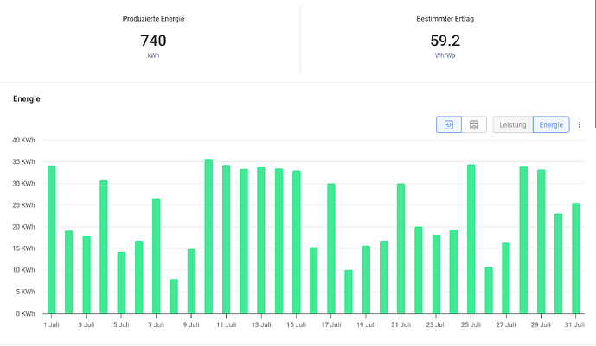Screen dimensions: 596x346
Task: Select the Energie toggle button
Action: pos(551,125)
